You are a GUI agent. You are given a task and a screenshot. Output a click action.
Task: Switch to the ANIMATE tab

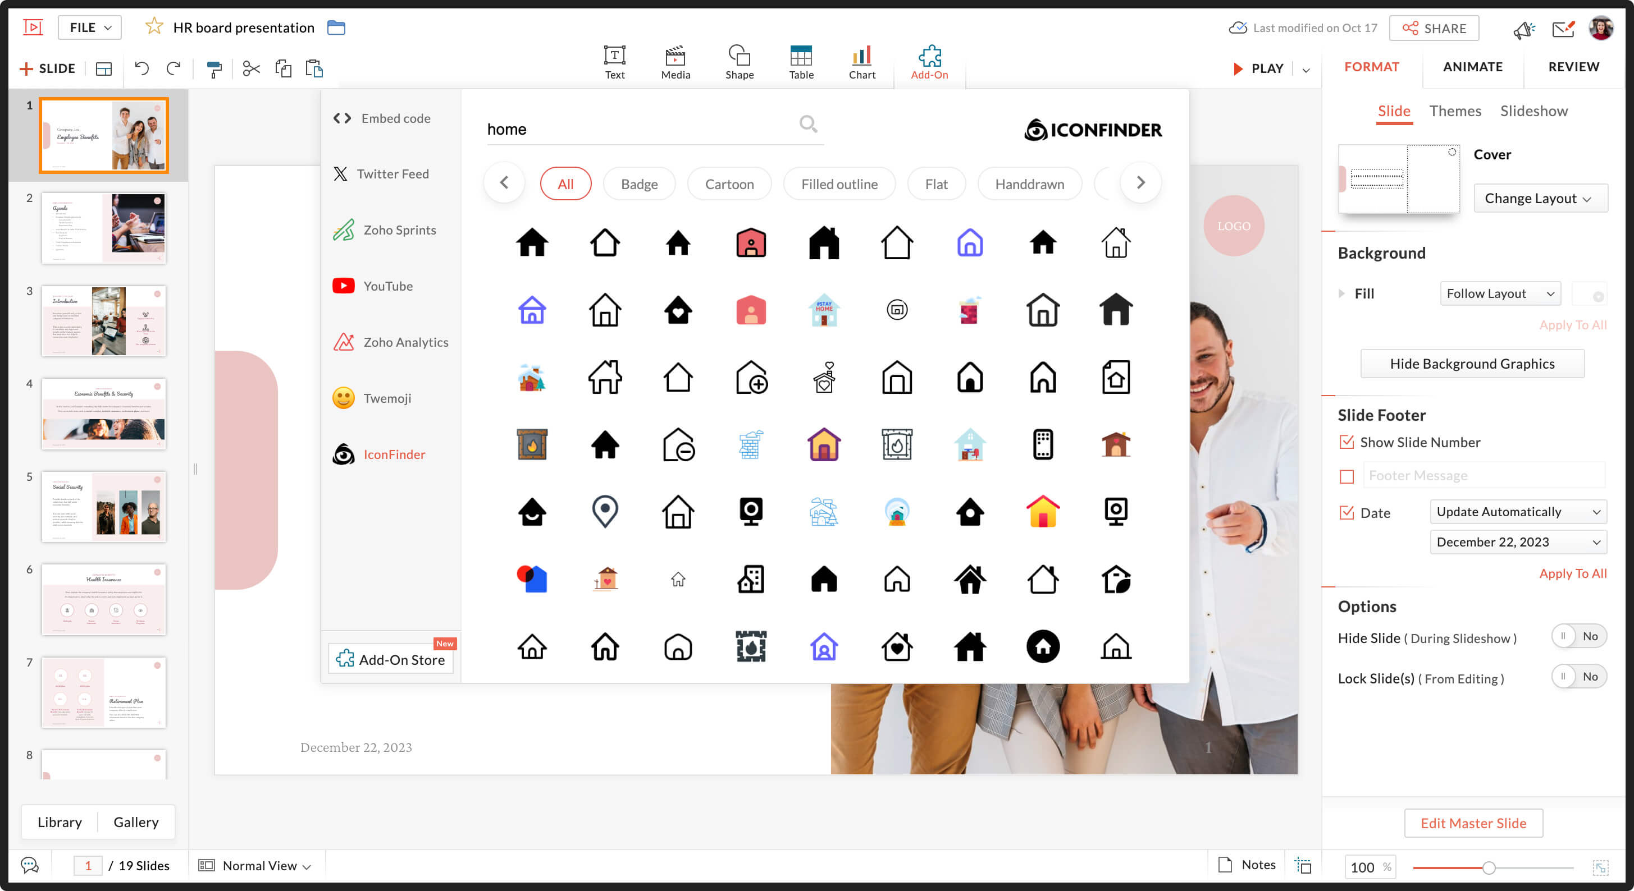pyautogui.click(x=1472, y=67)
